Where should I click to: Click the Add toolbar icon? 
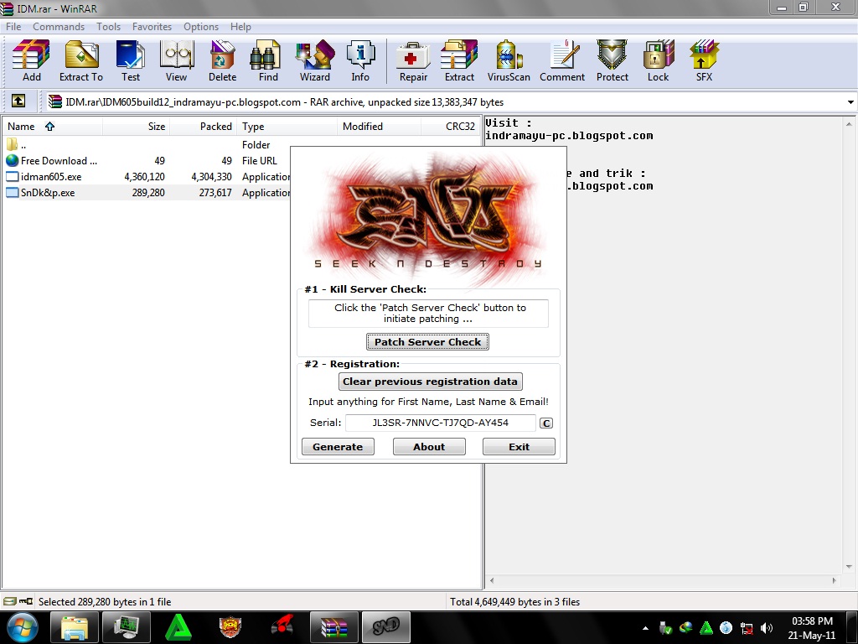[x=31, y=60]
